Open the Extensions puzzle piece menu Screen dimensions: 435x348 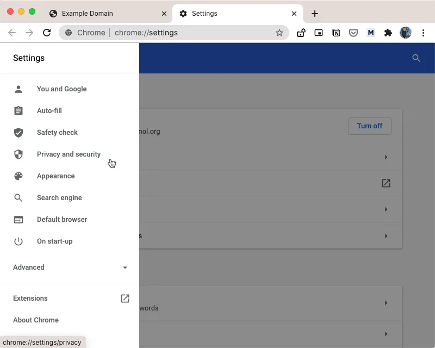[388, 33]
